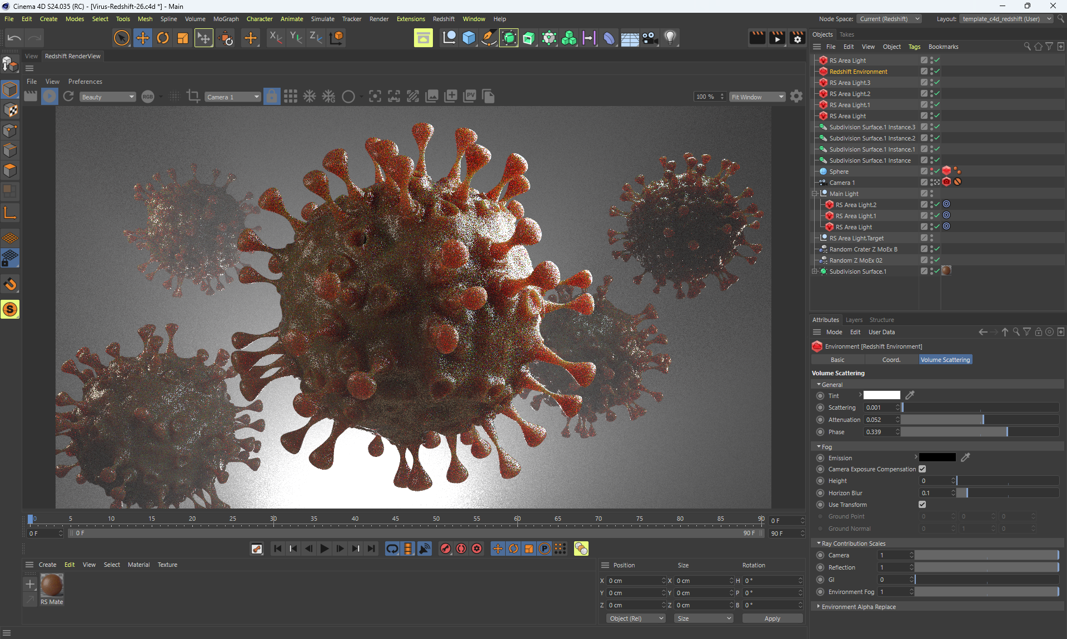The height and width of the screenshot is (639, 1067).
Task: Play timeline animation forward
Action: (x=324, y=549)
